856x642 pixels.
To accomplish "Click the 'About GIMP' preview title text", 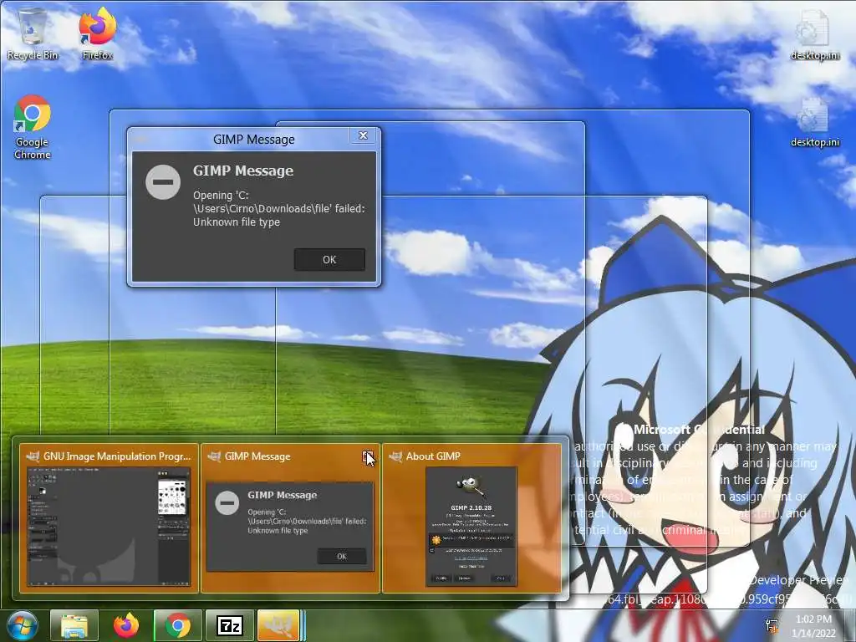I will (433, 456).
